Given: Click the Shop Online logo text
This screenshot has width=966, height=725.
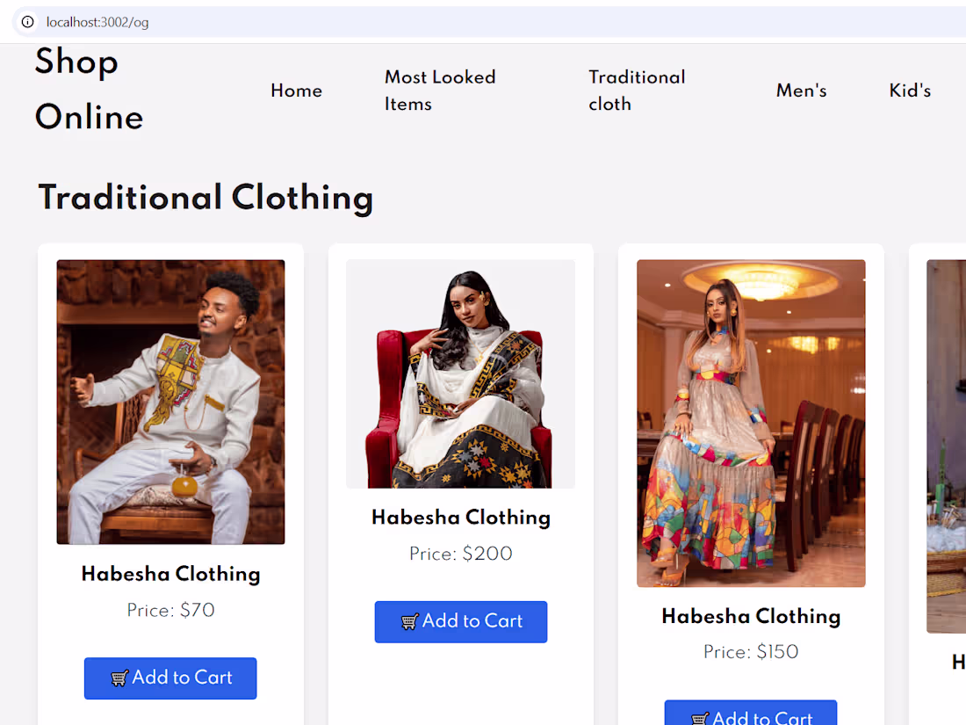Looking at the screenshot, I should coord(89,89).
